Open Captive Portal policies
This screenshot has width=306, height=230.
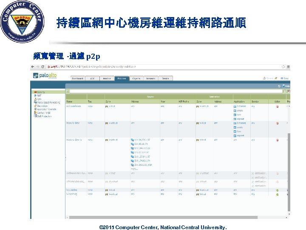(x=42, y=112)
